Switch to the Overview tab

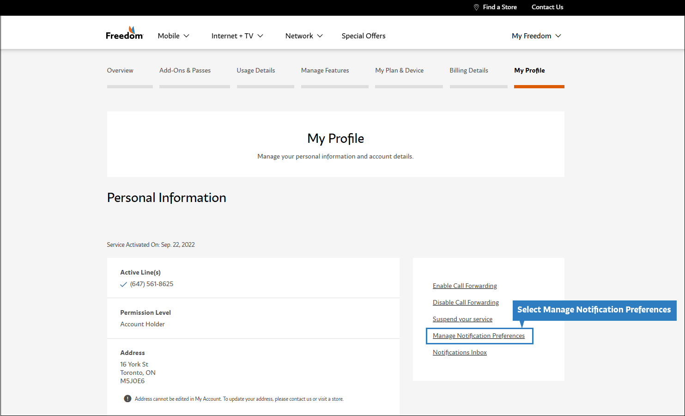click(x=120, y=70)
